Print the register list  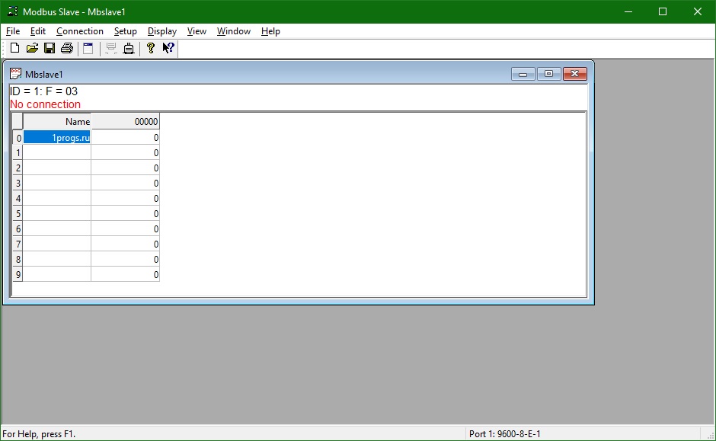click(x=66, y=48)
